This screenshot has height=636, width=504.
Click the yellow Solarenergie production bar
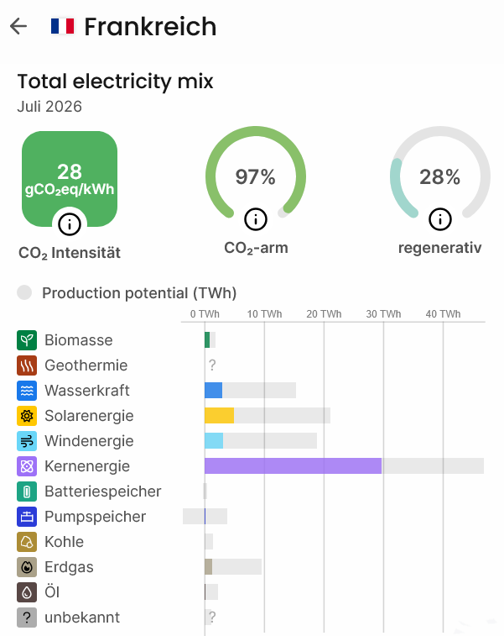point(219,416)
